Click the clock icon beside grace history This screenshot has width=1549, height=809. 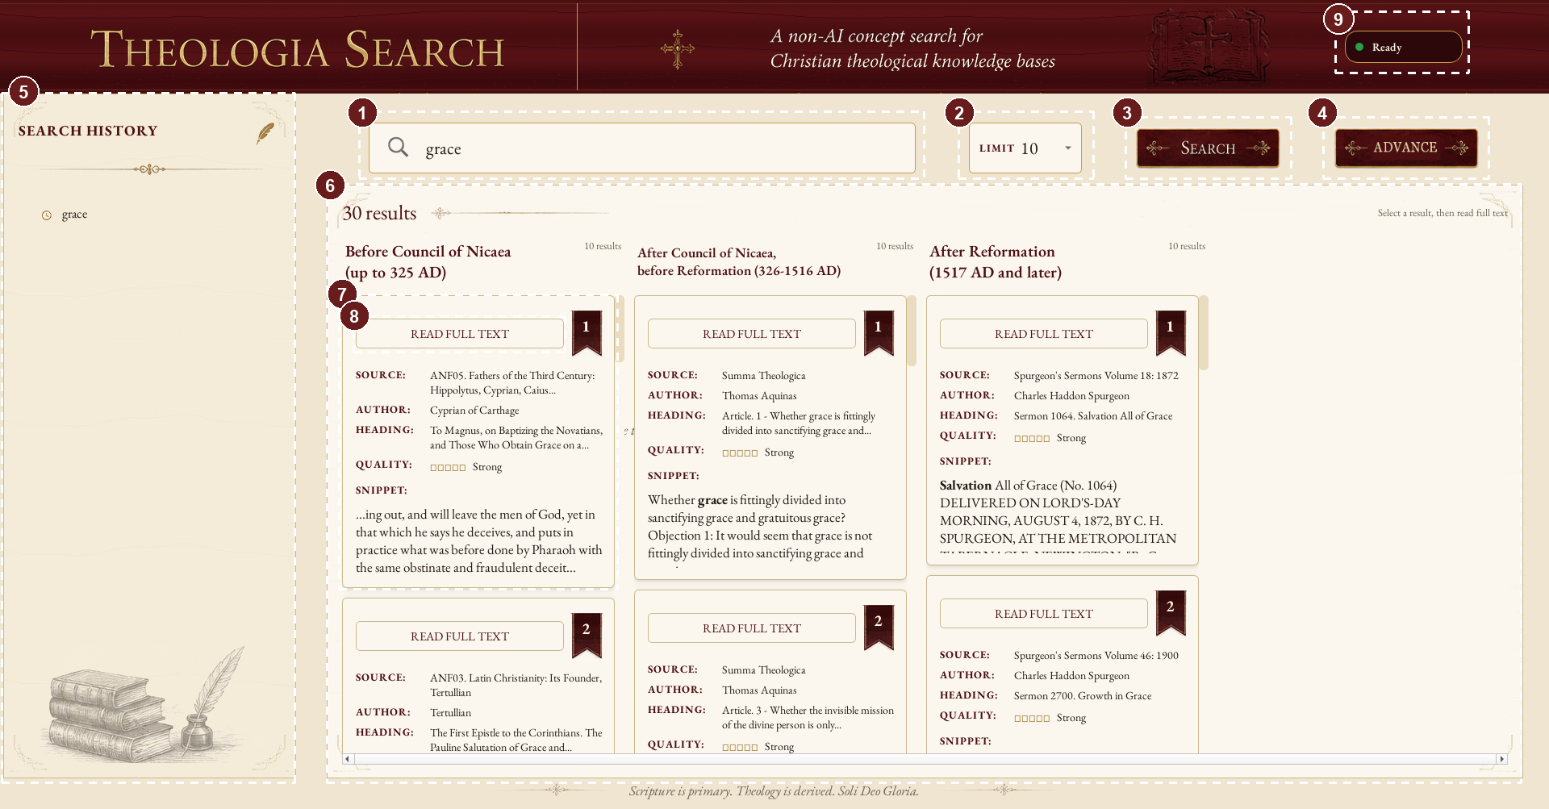(x=47, y=215)
